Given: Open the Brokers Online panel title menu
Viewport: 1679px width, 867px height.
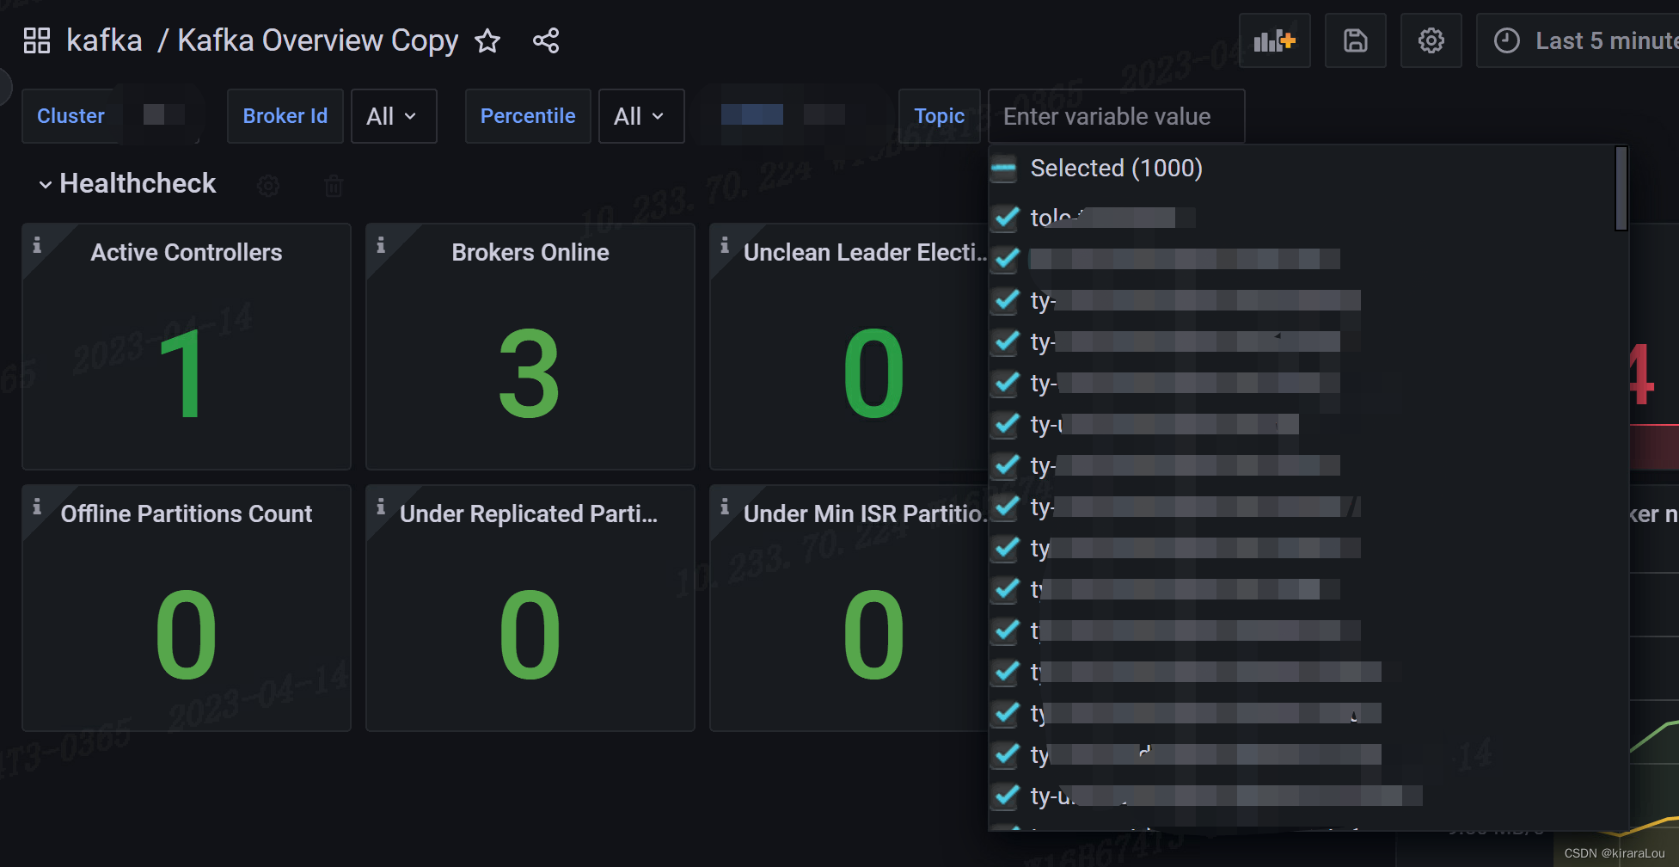Looking at the screenshot, I should click(530, 252).
